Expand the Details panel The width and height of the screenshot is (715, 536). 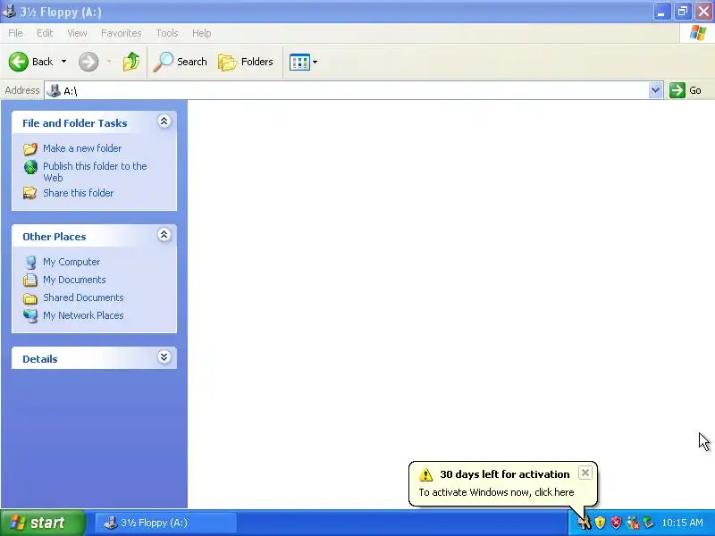[x=164, y=356]
